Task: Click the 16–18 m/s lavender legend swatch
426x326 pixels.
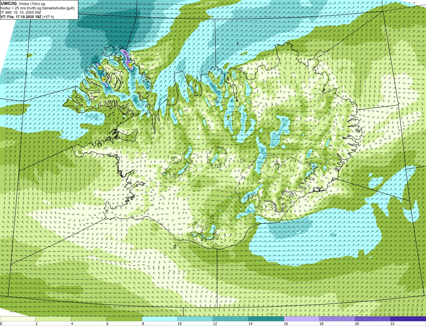Action: (x=302, y=319)
